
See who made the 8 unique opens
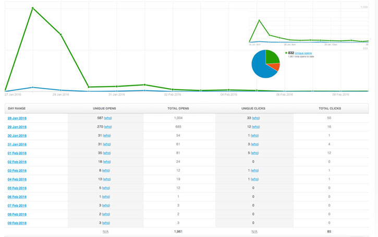pos(106,170)
